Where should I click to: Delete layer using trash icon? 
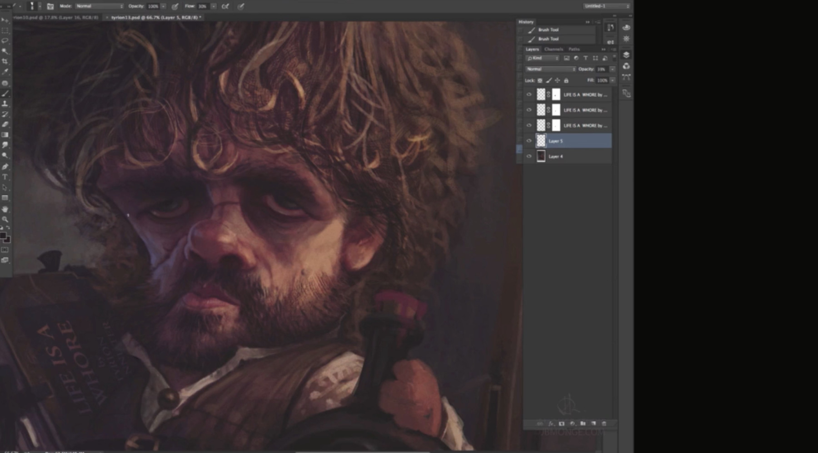pyautogui.click(x=604, y=423)
